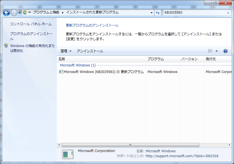Click the horizontal scrollbar thumb

(130, 145)
